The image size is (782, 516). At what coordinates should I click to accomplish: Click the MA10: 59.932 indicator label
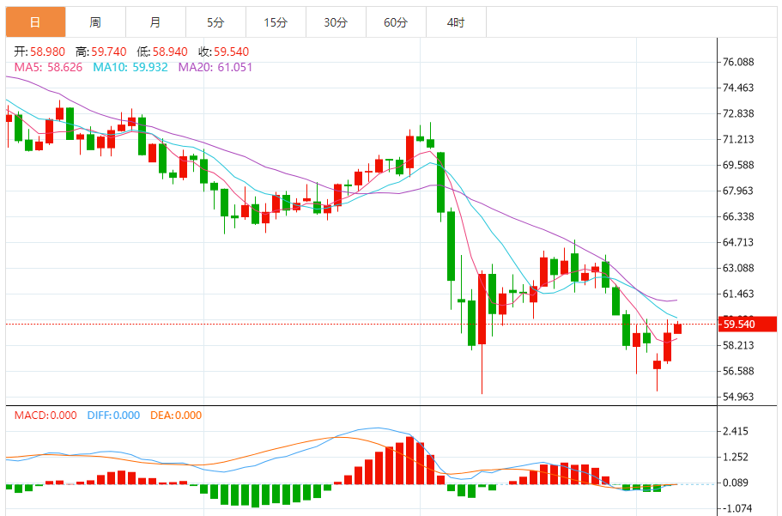130,67
